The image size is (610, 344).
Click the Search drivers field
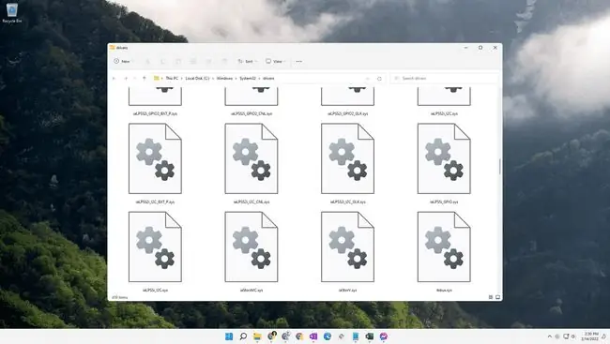(x=444, y=79)
